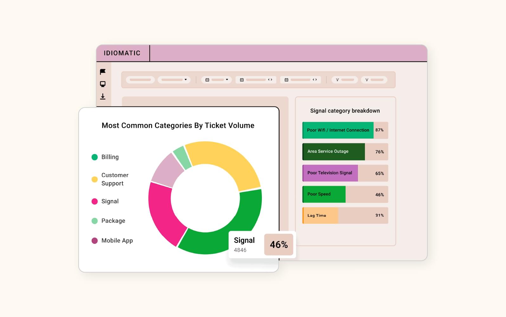
Task: Click the calendar icon in the first stepper date field
Action: click(x=242, y=80)
